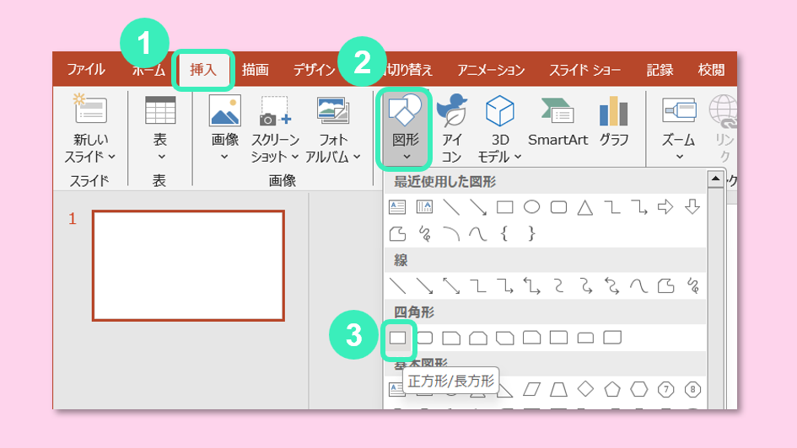Open the 表 table dropdown

pos(160,127)
